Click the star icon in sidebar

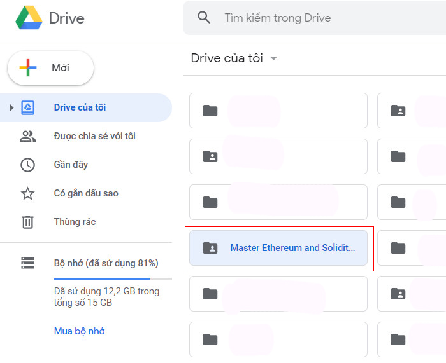(x=27, y=193)
